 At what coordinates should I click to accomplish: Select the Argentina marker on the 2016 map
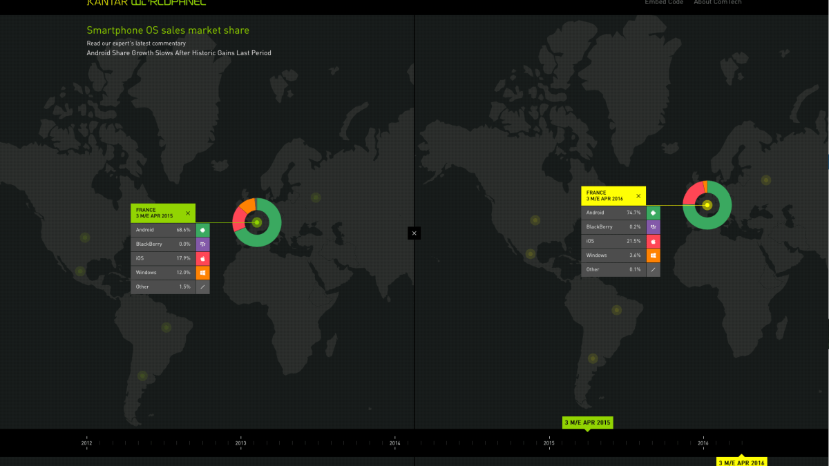tap(593, 359)
